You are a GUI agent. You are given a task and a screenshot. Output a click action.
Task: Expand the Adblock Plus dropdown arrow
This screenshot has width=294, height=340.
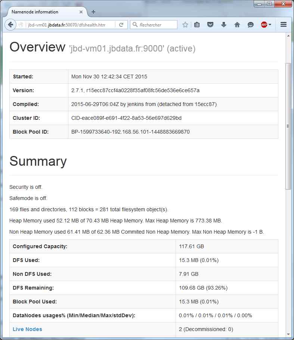click(x=270, y=25)
